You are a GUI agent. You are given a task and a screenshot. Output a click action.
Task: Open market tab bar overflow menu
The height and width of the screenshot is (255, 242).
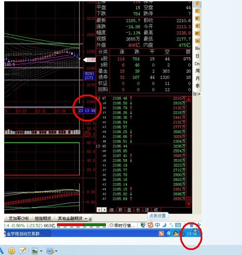pos(90,219)
